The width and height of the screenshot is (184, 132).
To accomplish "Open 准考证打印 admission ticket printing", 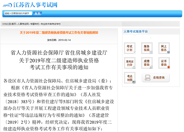I will [x=129, y=63].
